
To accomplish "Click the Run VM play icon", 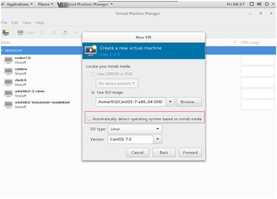I will [42, 32].
